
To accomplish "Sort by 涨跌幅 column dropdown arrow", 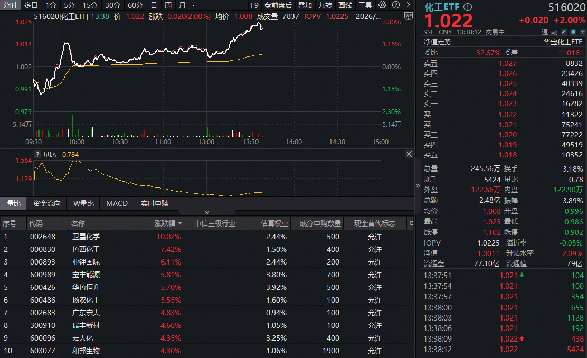I will pos(180,224).
